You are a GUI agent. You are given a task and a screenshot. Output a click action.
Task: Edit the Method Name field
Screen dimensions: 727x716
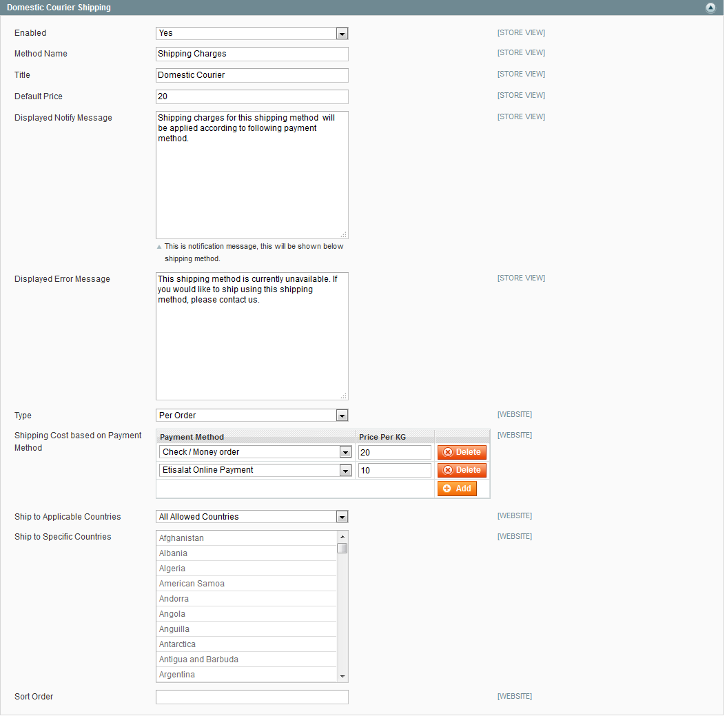click(252, 54)
